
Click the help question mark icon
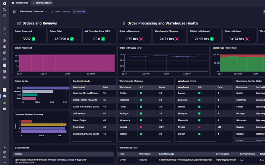tap(4, 152)
